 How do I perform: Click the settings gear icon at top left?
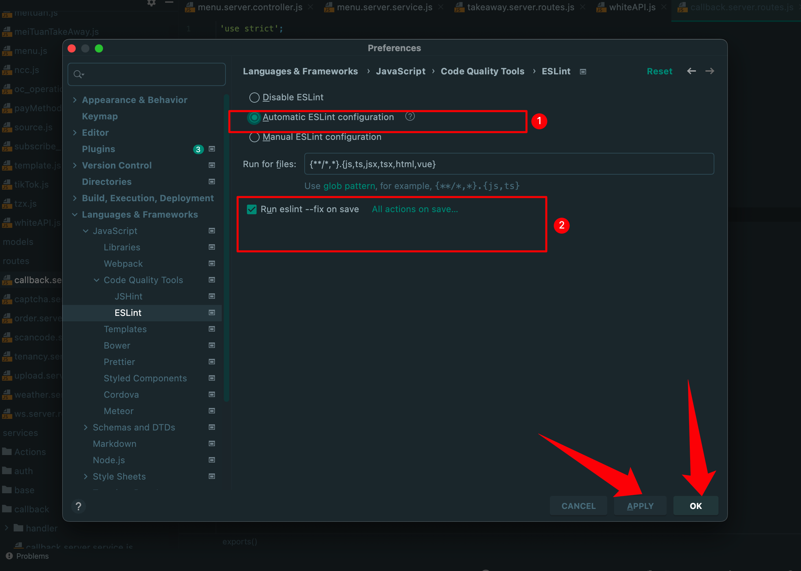click(x=151, y=3)
